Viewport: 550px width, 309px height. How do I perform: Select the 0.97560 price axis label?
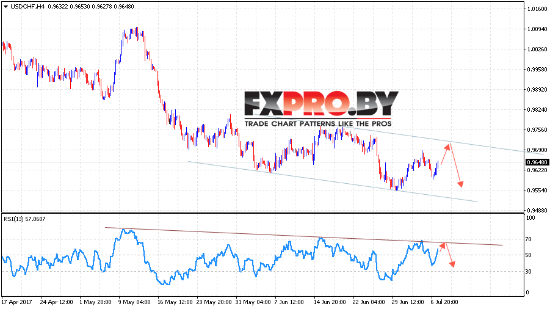pos(537,130)
